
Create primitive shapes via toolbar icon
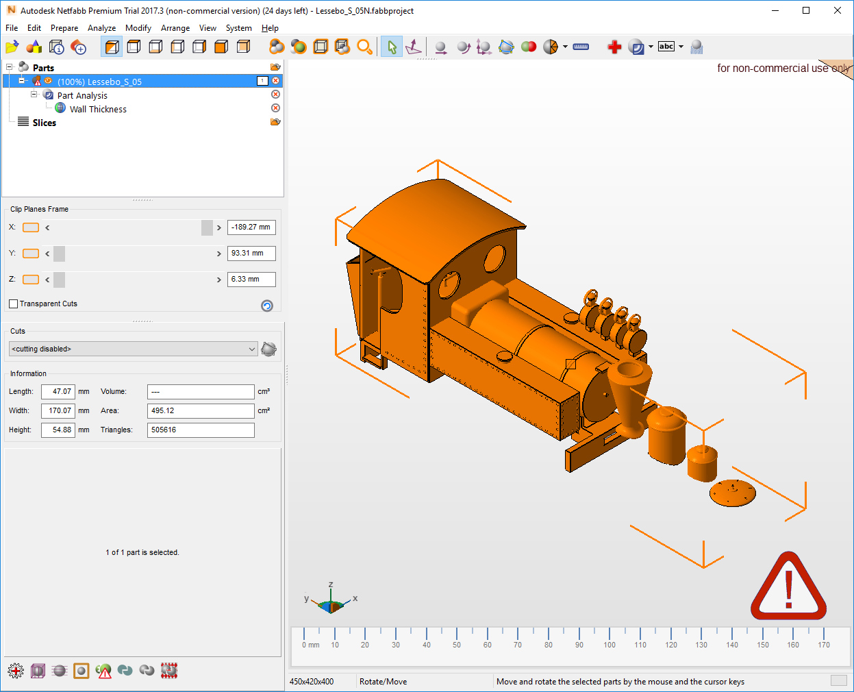pyautogui.click(x=34, y=47)
